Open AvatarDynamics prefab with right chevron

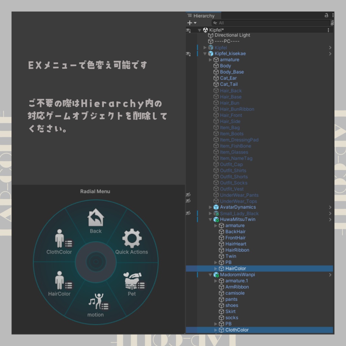point(330,207)
